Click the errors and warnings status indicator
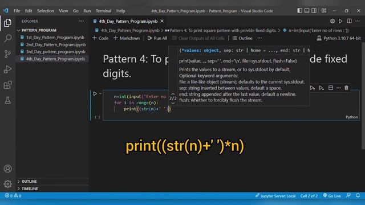Viewport: 365px width, 205px height. coord(13,196)
